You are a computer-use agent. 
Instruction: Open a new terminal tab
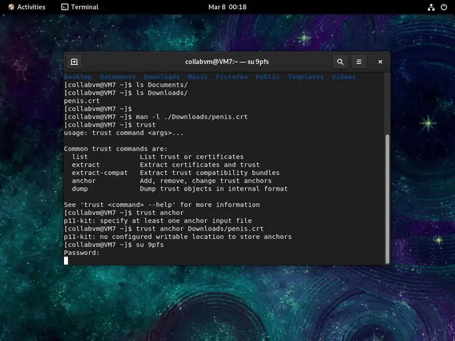(x=74, y=62)
